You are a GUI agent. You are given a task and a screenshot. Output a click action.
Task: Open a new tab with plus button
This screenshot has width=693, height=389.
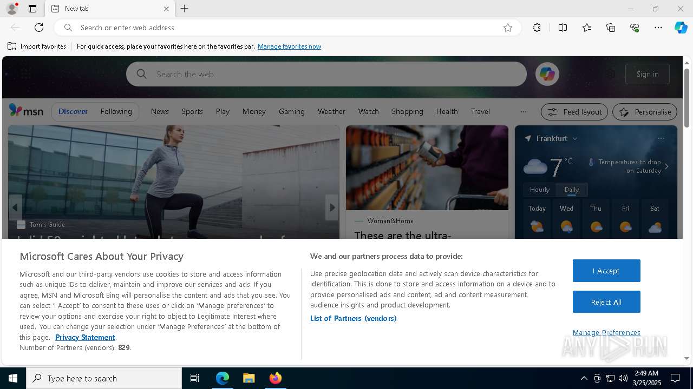[x=185, y=9]
